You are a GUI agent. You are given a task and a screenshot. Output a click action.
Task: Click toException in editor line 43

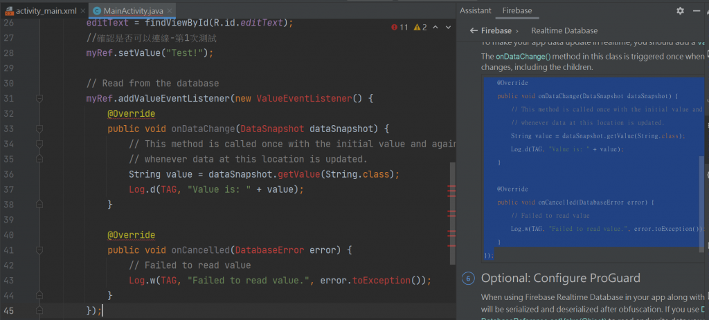382,281
